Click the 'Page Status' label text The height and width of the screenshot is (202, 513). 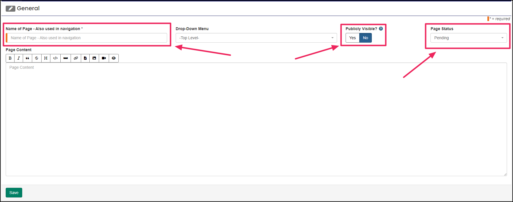(x=442, y=29)
